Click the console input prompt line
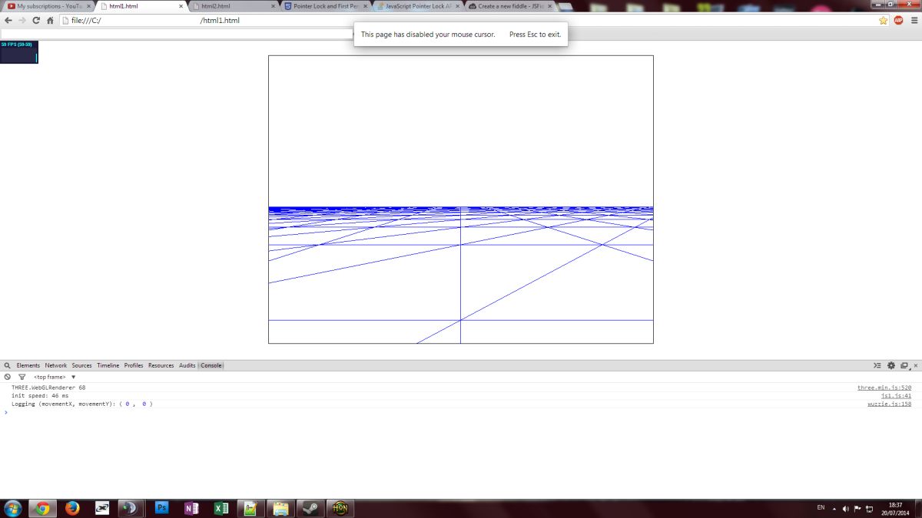Viewport: 922px width, 518px height. (461, 412)
